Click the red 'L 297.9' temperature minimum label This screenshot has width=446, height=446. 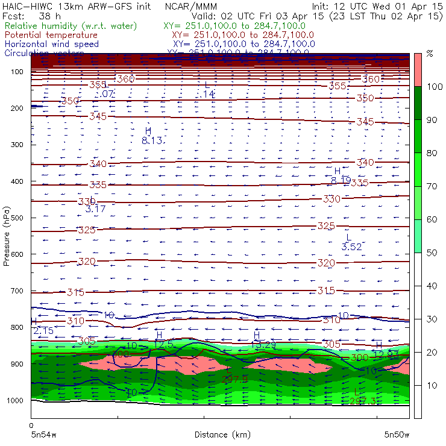click(234, 375)
